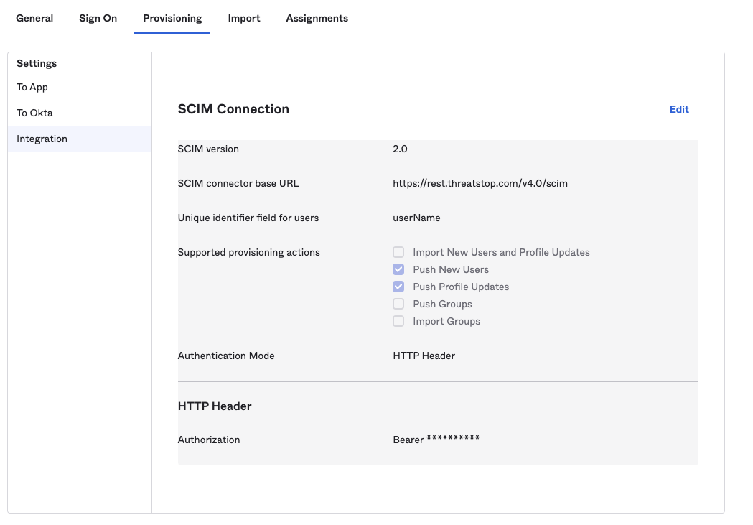Check the Import Groups checkbox
The image size is (753, 525).
(x=398, y=321)
